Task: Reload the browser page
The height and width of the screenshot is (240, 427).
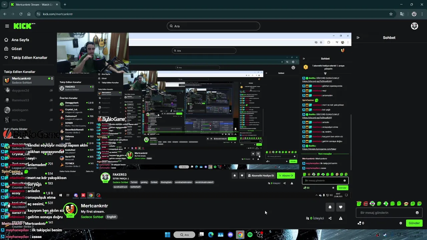Action: pyautogui.click(x=21, y=14)
